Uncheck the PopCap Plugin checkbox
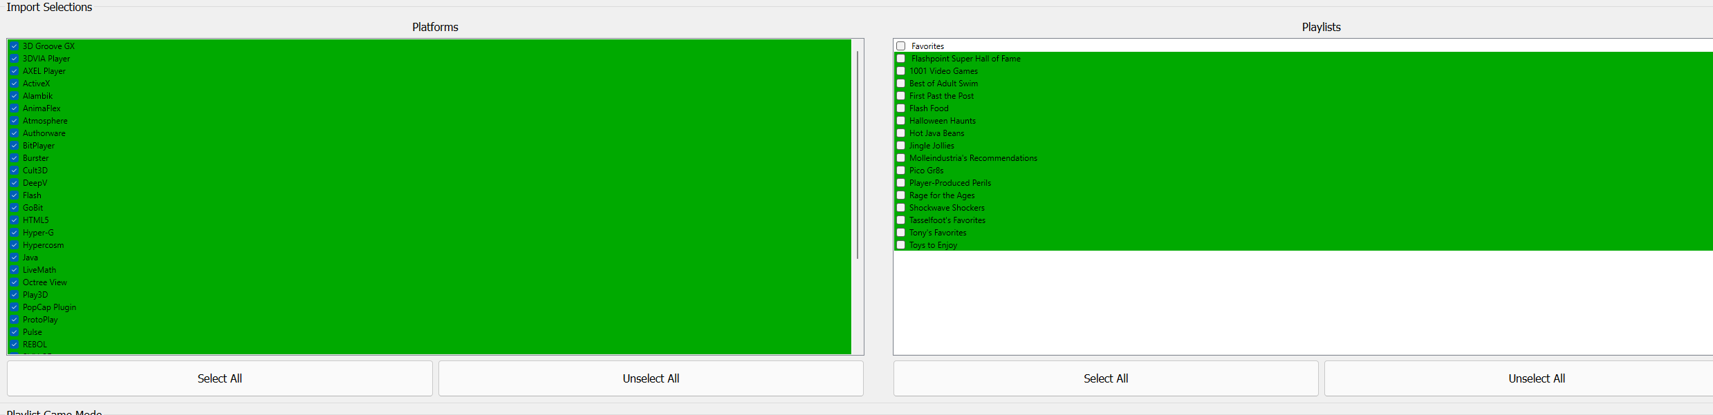Viewport: 1713px width, 415px height. point(14,307)
